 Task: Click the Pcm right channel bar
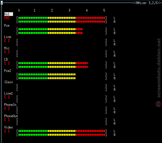(x=61, y=33)
